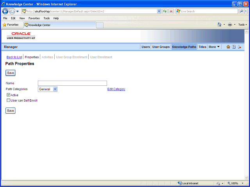Click the Manager logout icon
250x187 pixels.
pos(239,47)
